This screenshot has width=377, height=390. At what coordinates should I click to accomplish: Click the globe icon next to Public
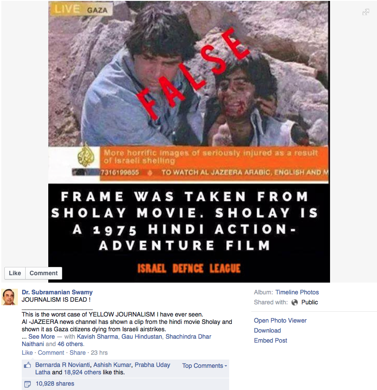tap(294, 303)
